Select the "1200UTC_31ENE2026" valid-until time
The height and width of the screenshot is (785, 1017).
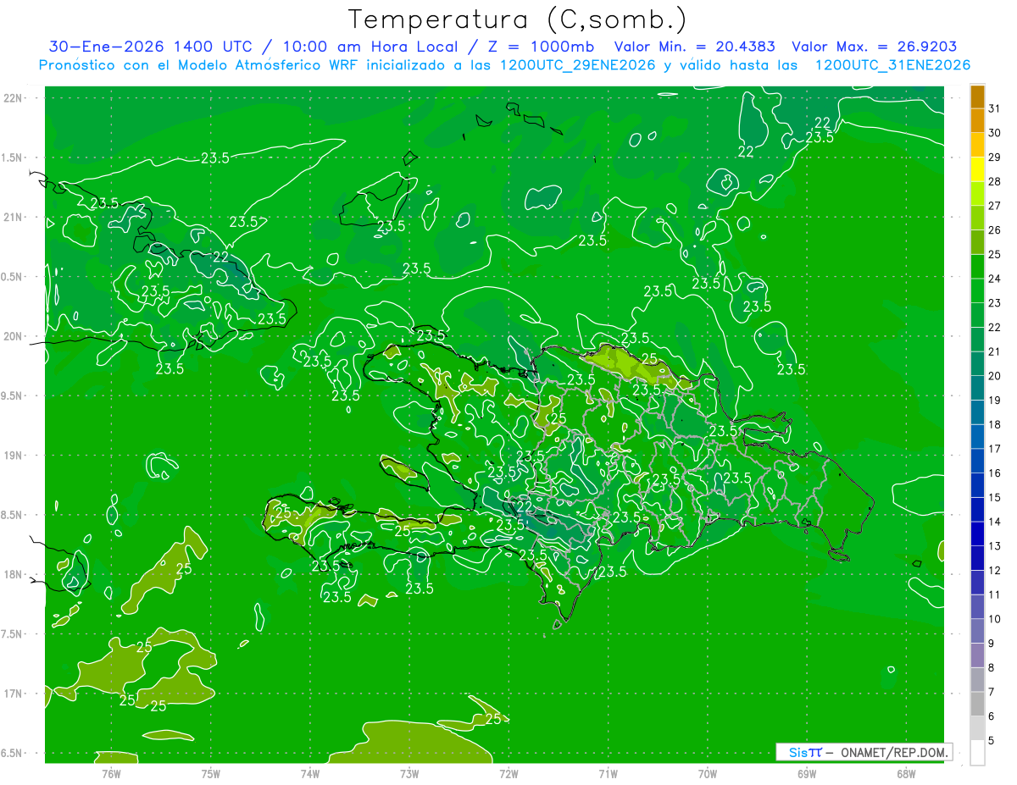(892, 65)
